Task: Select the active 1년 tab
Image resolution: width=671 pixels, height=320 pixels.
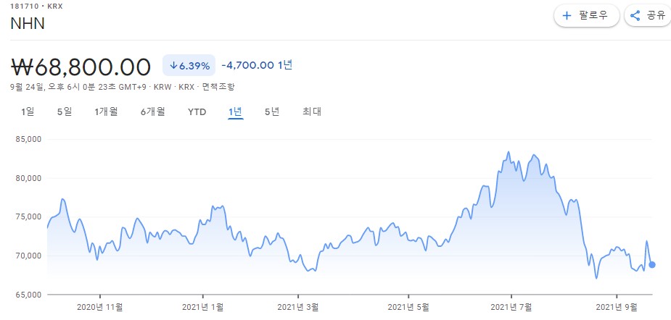Action: point(235,112)
